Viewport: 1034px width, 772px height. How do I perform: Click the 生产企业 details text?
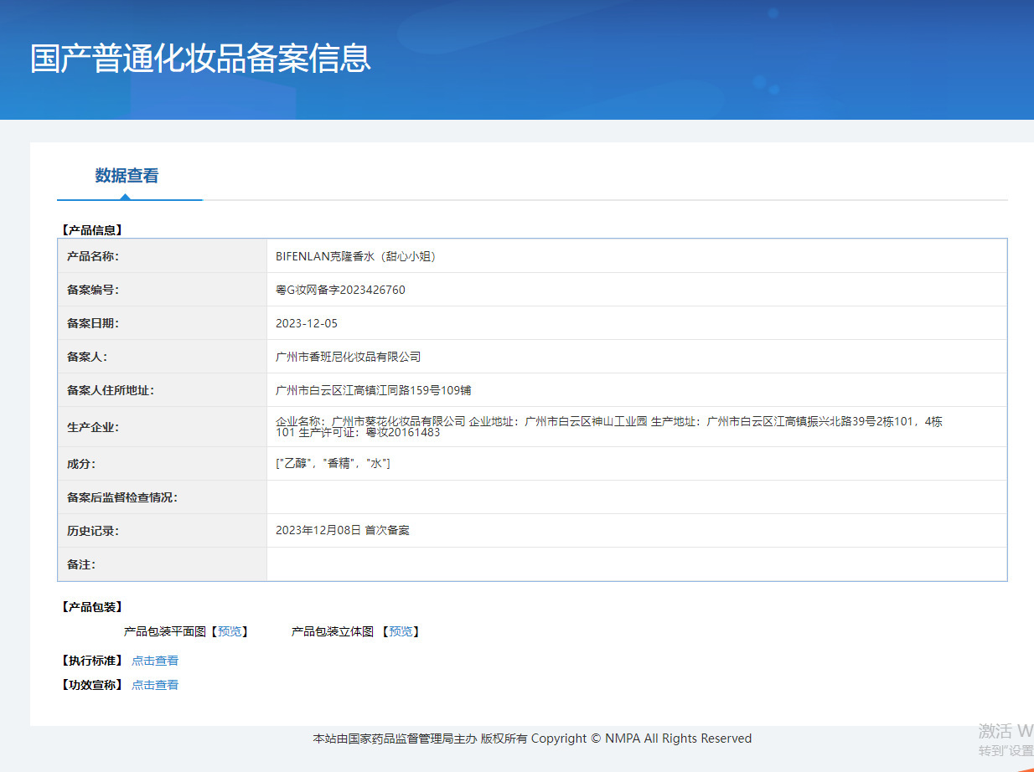608,427
